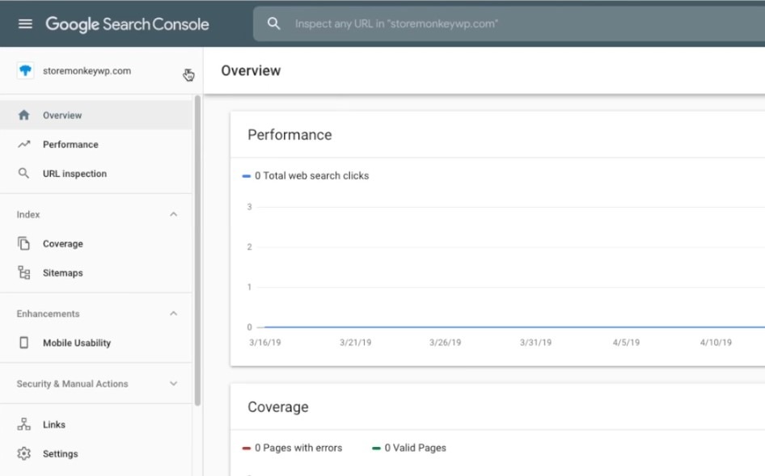Click the 0 Pages with errors label
This screenshot has height=476, width=765.
(x=298, y=448)
